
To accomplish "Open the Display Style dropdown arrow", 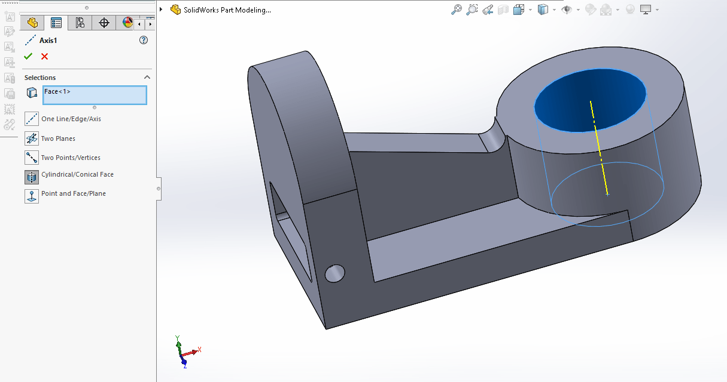I will (554, 10).
